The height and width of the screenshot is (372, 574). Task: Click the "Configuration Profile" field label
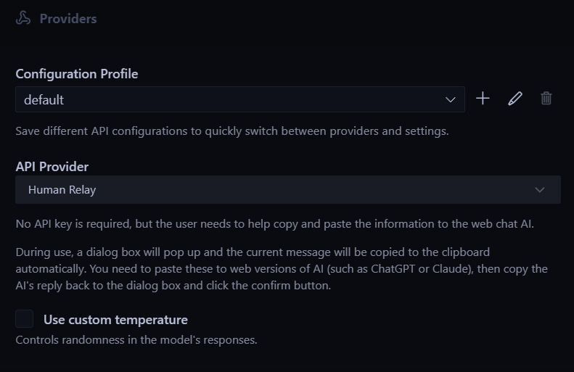coord(77,74)
